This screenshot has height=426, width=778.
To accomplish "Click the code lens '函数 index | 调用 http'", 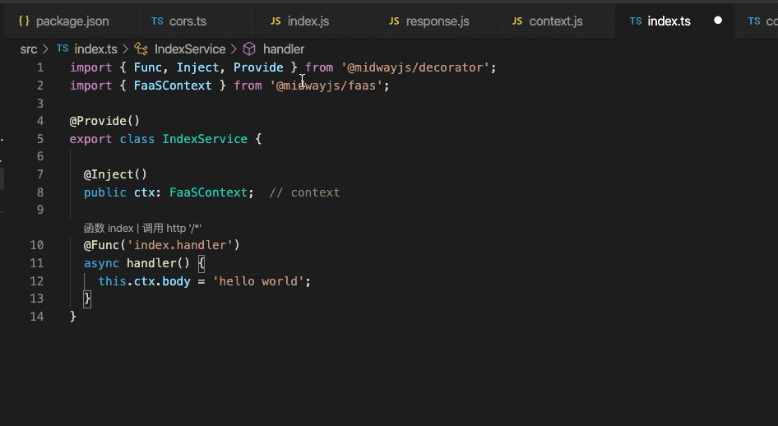I will (142, 228).
